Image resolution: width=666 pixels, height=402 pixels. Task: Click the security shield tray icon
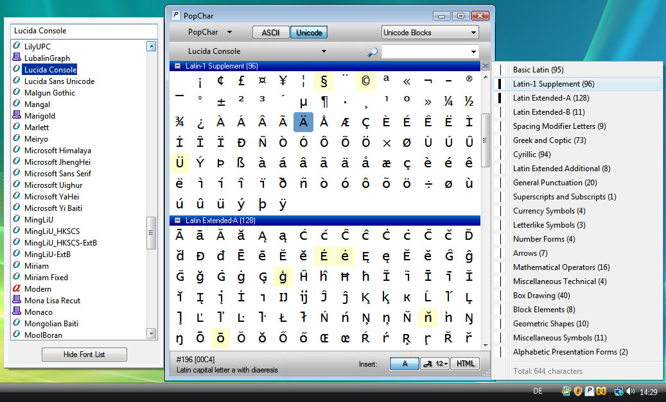click(x=577, y=391)
